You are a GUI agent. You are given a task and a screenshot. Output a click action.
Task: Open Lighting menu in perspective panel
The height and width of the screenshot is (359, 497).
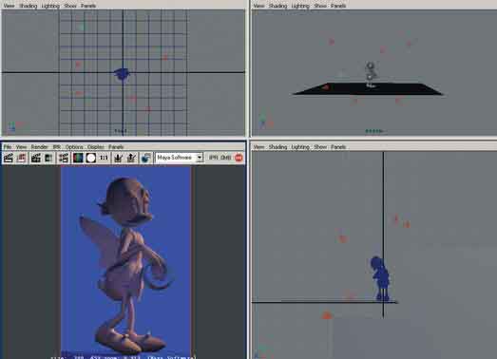click(300, 6)
